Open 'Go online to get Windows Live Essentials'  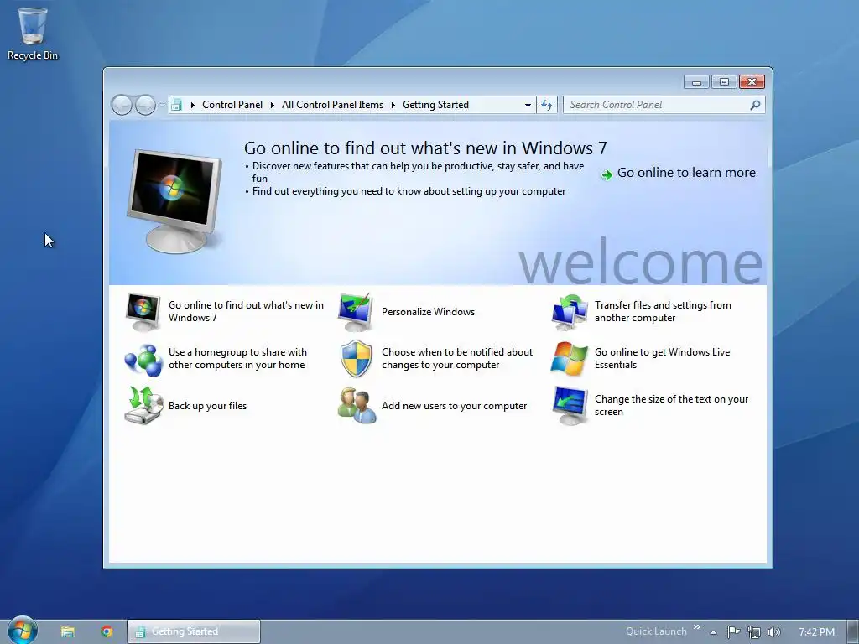663,358
